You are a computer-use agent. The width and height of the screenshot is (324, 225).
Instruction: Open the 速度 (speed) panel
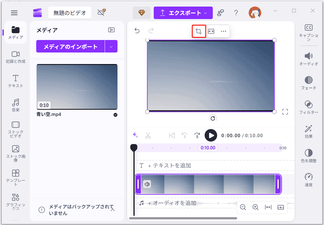(x=309, y=178)
